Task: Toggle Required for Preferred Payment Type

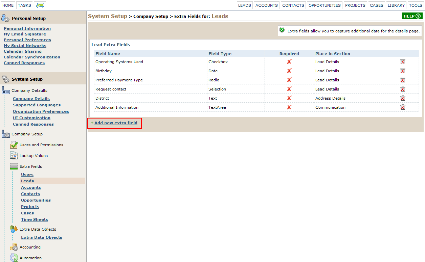Action: click(289, 80)
